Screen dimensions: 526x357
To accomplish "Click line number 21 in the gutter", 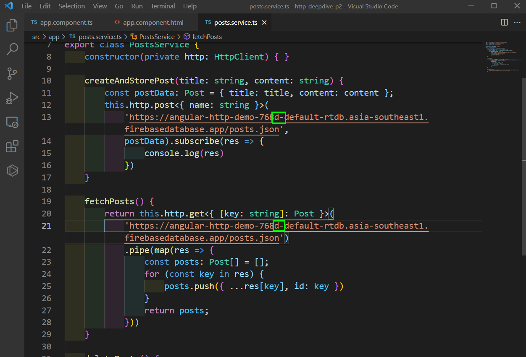I will 47,226.
